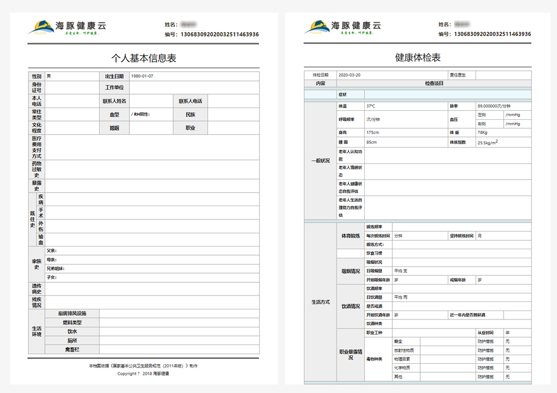Click the 海豚健康云 logo on the 健康体检表 page
Viewport: 557px width, 393px height.
pyautogui.click(x=342, y=27)
